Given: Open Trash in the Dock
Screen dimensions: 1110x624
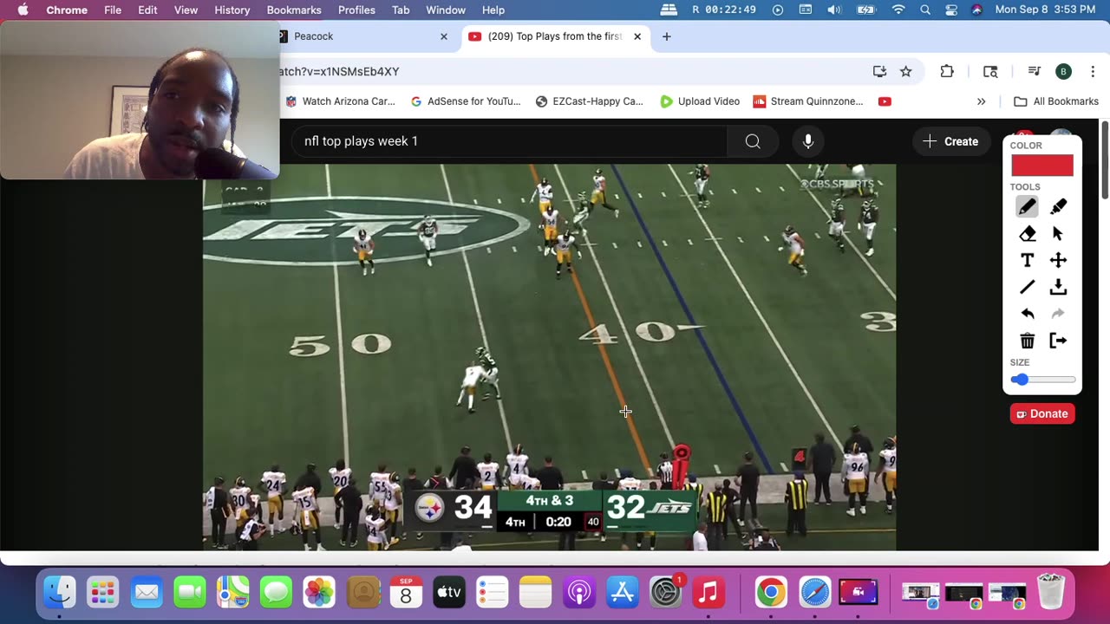Looking at the screenshot, I should click(x=1051, y=593).
